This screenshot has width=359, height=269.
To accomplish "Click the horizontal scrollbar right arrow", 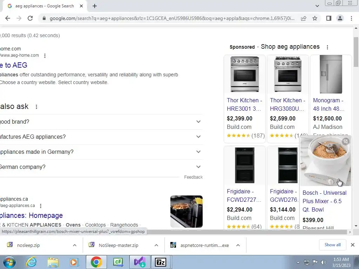I will pyautogui.click(x=350, y=232).
